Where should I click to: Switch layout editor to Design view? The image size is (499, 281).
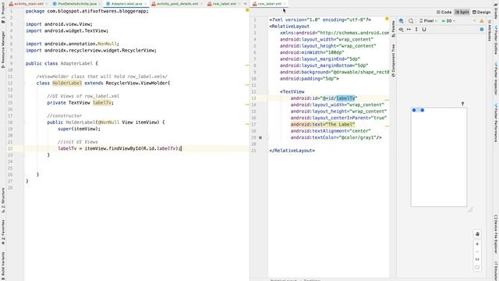(481, 12)
